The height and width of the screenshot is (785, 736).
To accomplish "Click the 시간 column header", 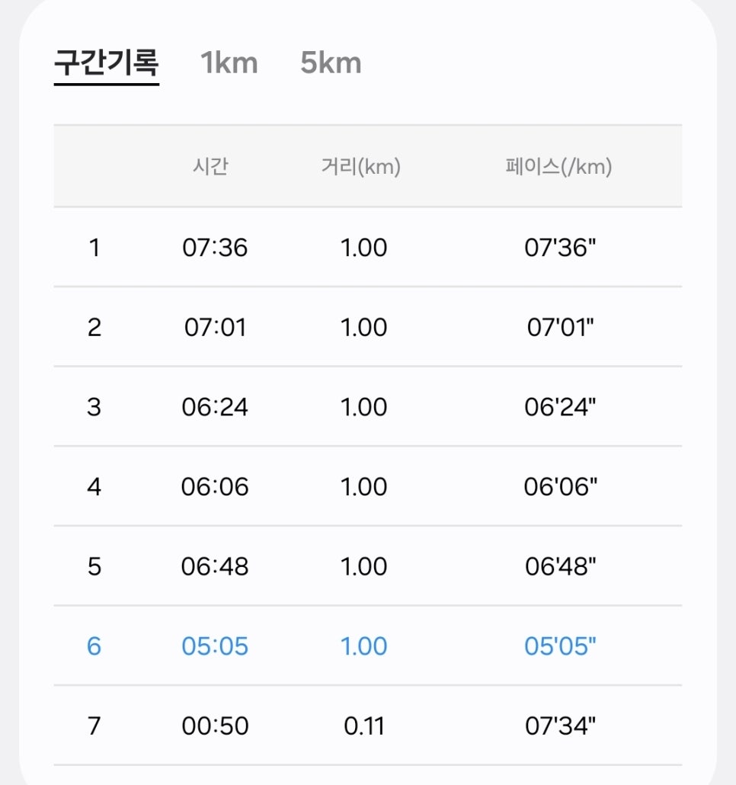I will [x=210, y=166].
